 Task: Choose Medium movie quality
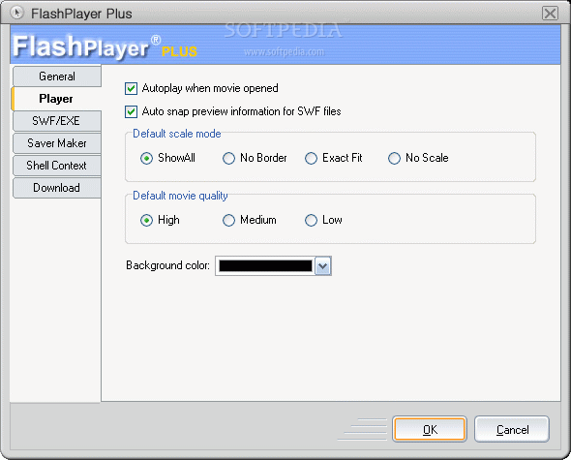228,220
